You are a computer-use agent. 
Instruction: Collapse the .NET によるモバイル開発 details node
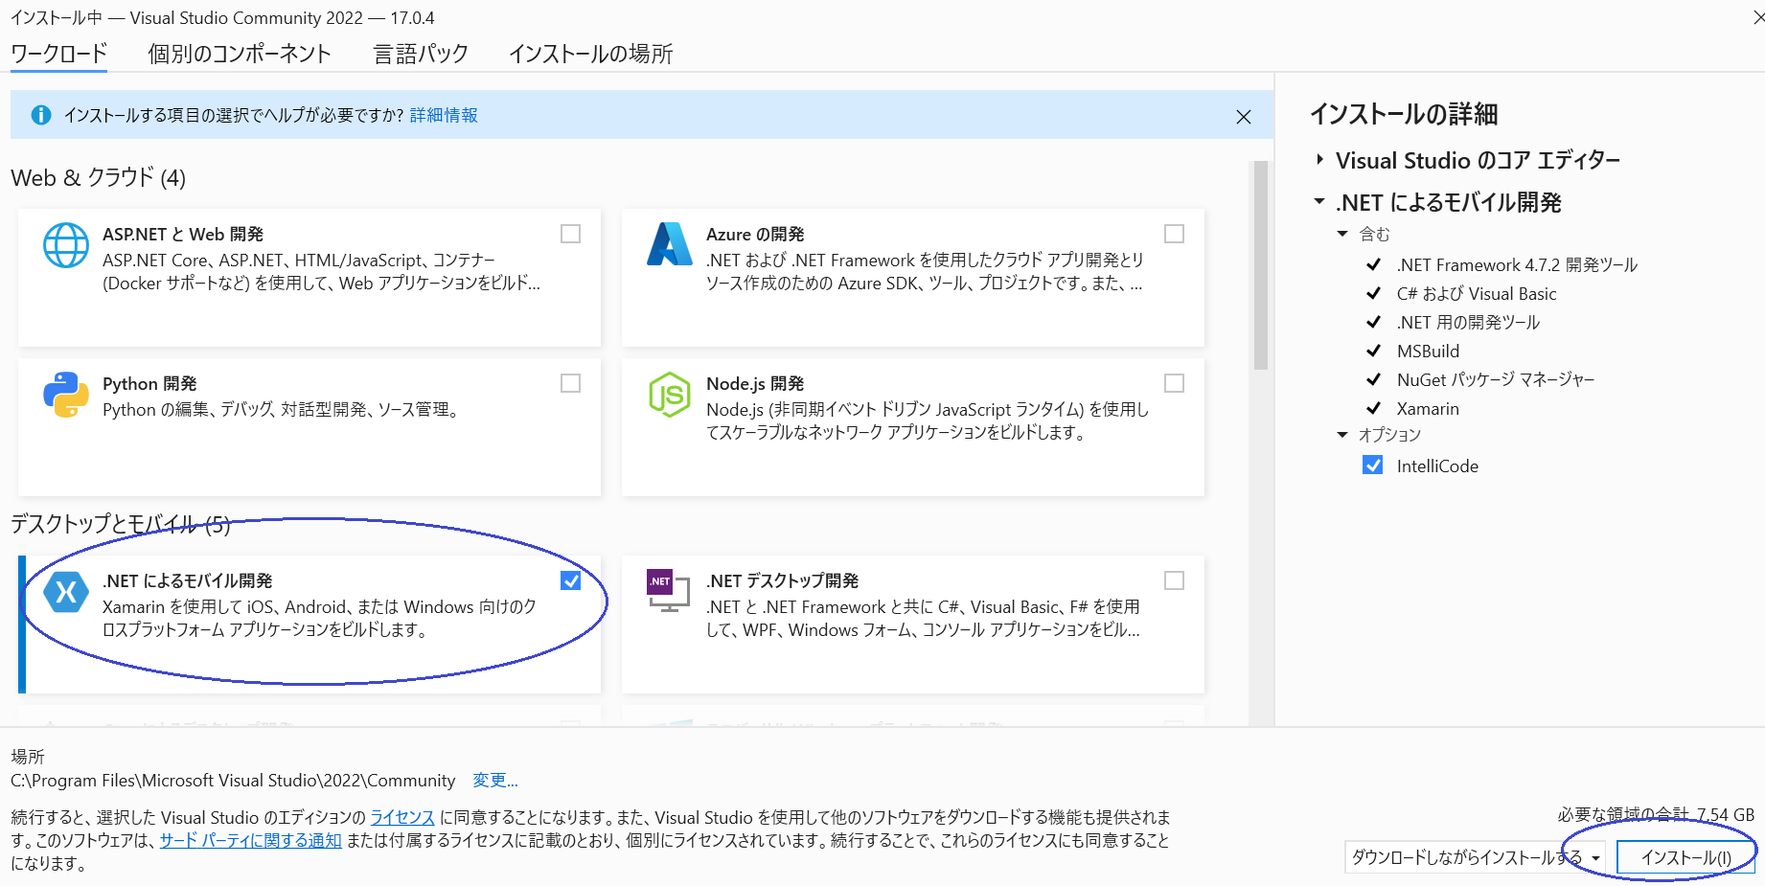pos(1319,202)
